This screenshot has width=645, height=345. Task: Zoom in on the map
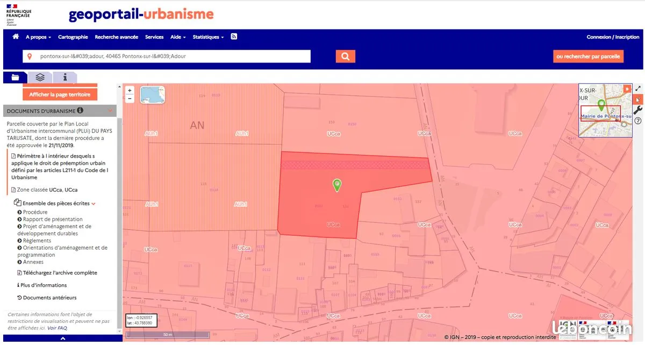(x=130, y=90)
